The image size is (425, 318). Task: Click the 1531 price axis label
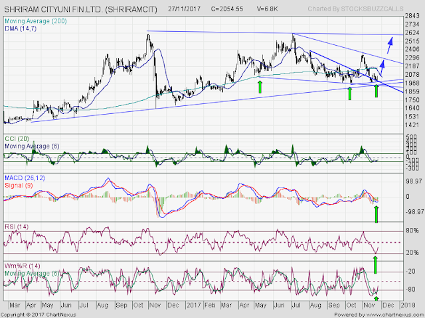(412, 117)
